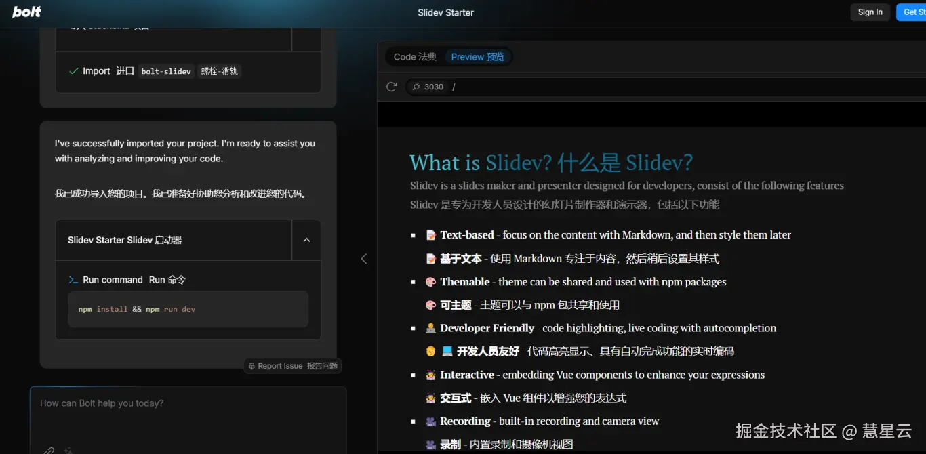Click the attachment link icon below the prompt
Viewport: 926px width, 454px height.
(x=49, y=450)
